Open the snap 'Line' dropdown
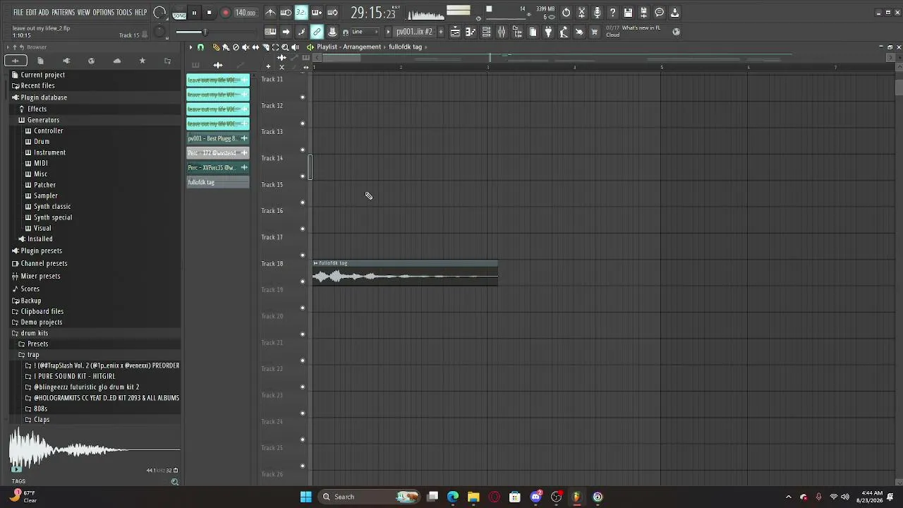The height and width of the screenshot is (508, 903). coord(363,32)
